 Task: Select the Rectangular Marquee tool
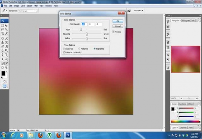[3, 25]
